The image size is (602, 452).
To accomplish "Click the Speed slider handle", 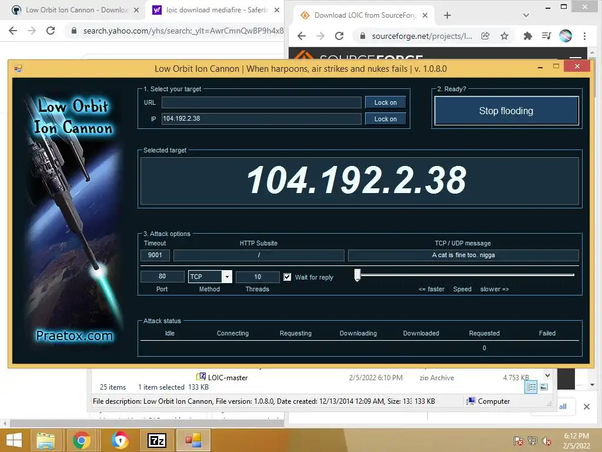I will (x=357, y=275).
